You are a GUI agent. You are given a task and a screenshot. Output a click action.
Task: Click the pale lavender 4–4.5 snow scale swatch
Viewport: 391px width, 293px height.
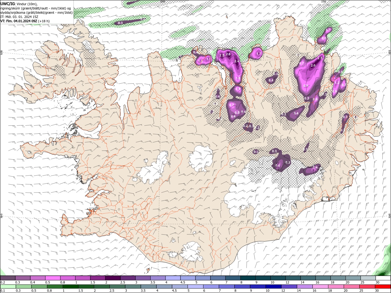[x=172, y=278]
